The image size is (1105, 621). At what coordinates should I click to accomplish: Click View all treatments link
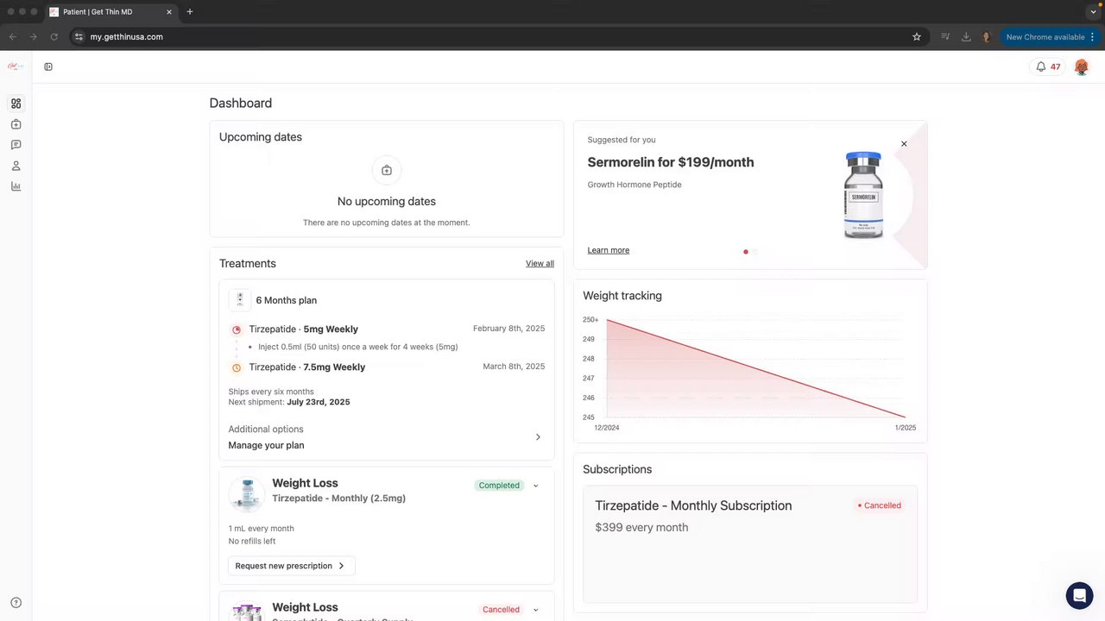(540, 264)
